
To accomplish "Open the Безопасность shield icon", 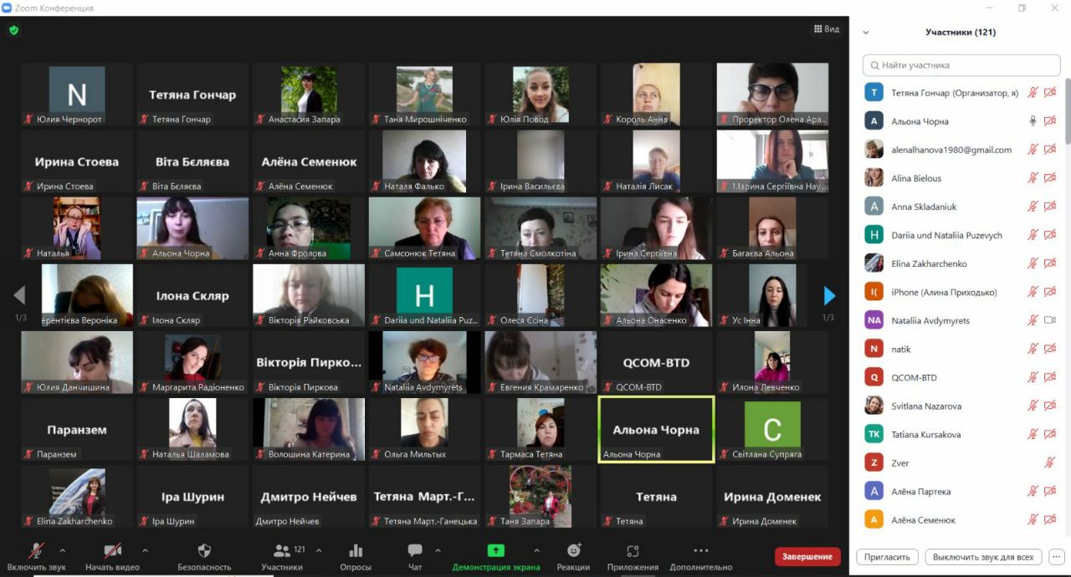I will [204, 551].
